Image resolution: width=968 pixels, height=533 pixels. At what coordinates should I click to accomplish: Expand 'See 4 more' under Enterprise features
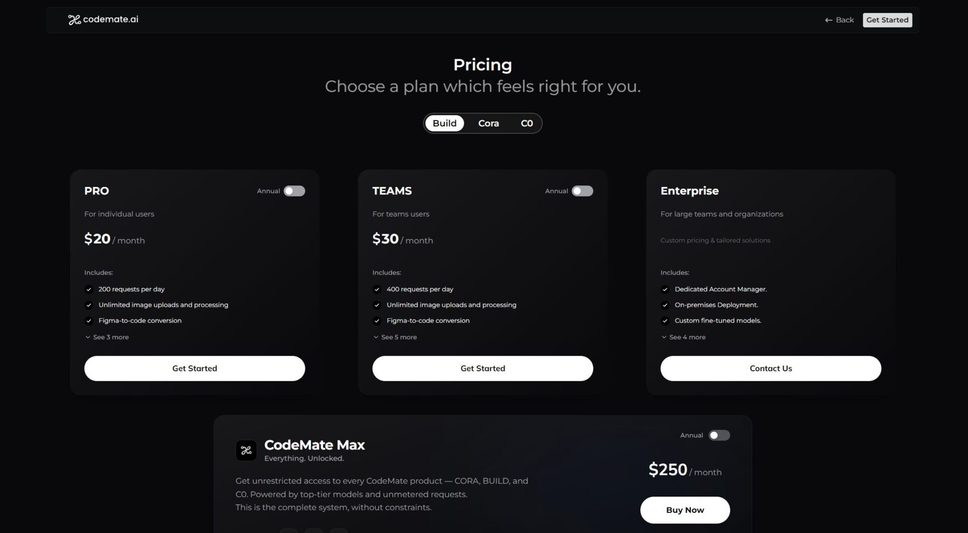[x=683, y=337]
